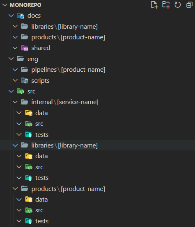Select underlined [library-name] segment in src libraries

pos(78,145)
